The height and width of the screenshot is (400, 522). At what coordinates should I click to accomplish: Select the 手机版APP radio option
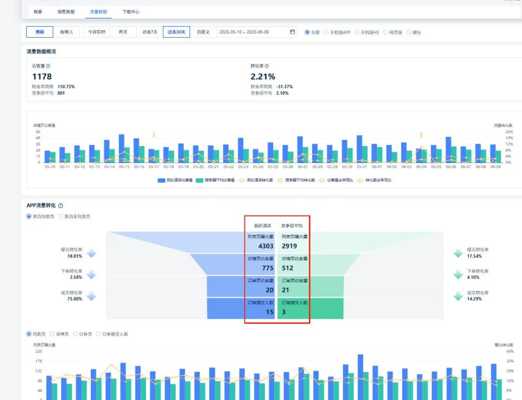point(326,32)
